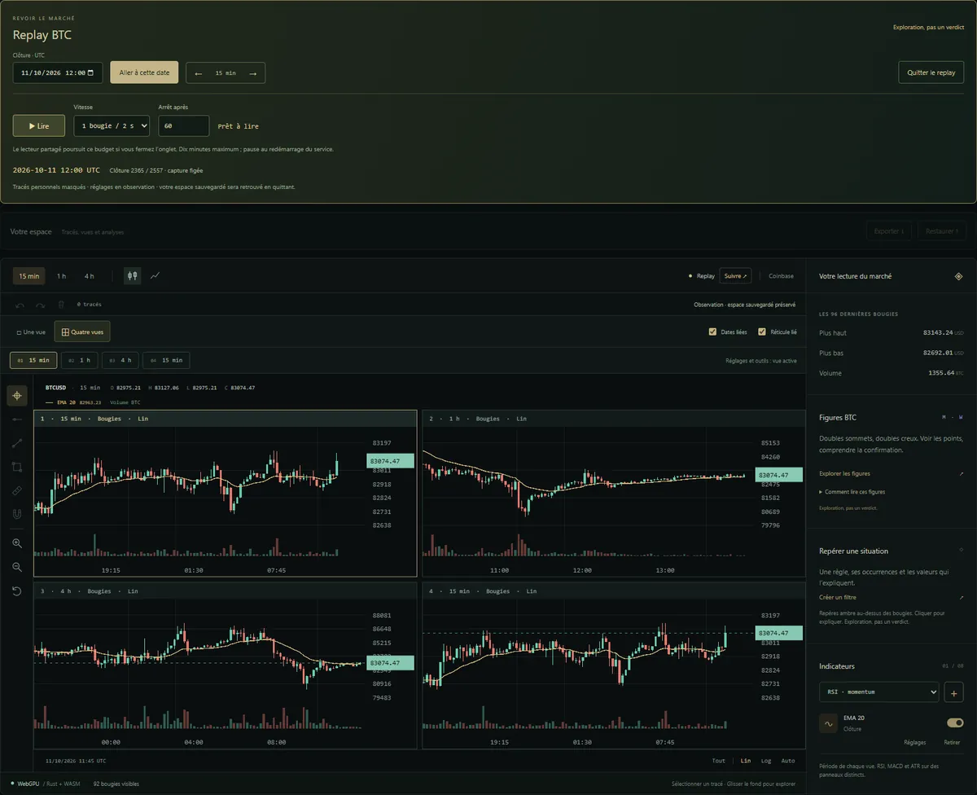Screen dimensions: 977x795
Task: Reset the chart view with the circular arrow
Action: click(17, 591)
